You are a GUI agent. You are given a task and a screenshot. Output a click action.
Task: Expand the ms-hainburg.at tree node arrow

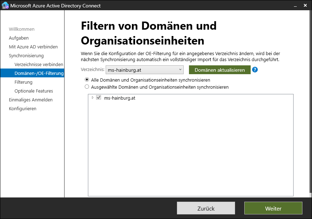(x=93, y=98)
